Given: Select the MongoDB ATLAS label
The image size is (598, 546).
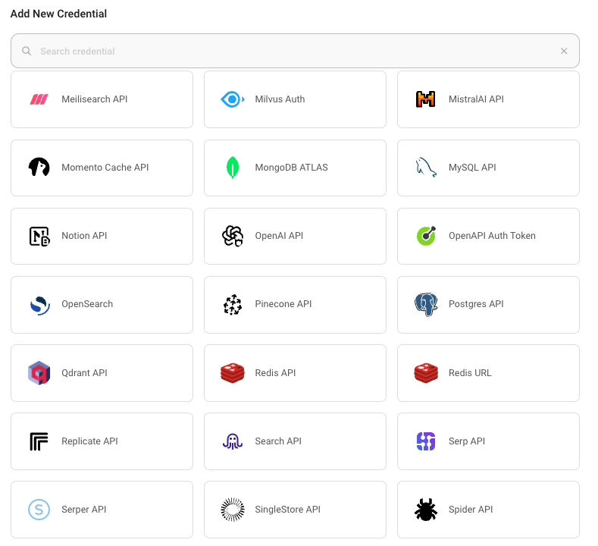Looking at the screenshot, I should (291, 168).
